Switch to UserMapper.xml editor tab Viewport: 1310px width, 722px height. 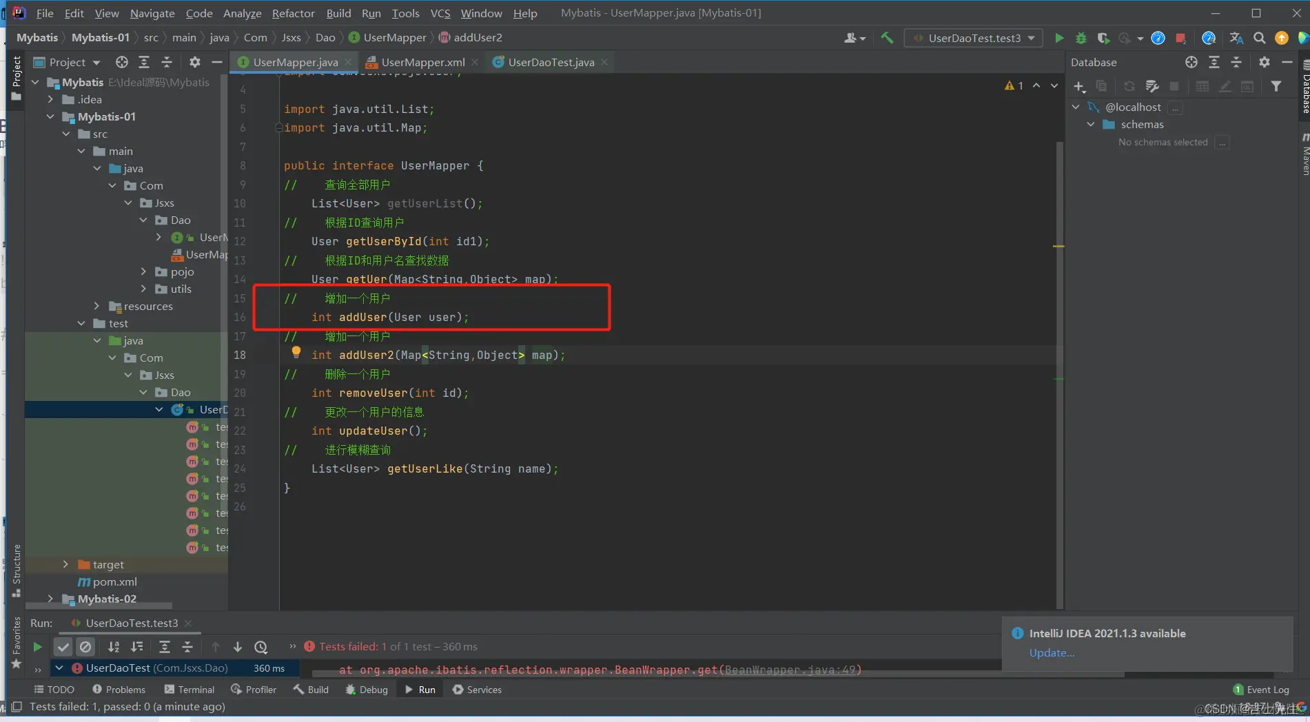coord(423,62)
